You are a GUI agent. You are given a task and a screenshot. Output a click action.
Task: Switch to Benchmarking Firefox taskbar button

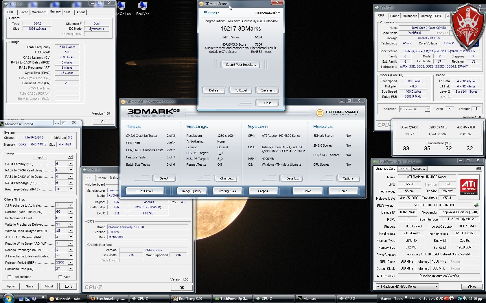pyautogui.click(x=109, y=299)
